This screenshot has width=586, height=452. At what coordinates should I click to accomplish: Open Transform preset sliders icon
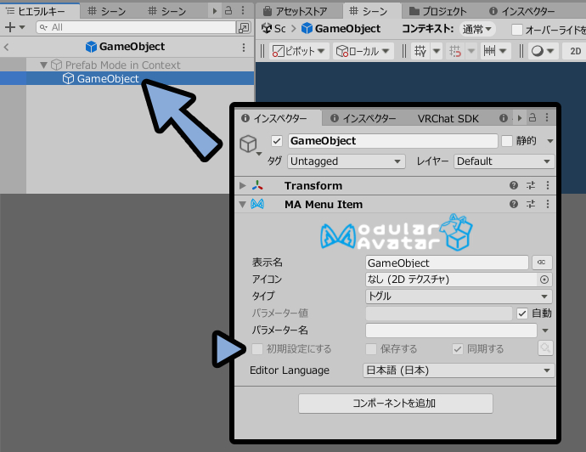click(531, 185)
